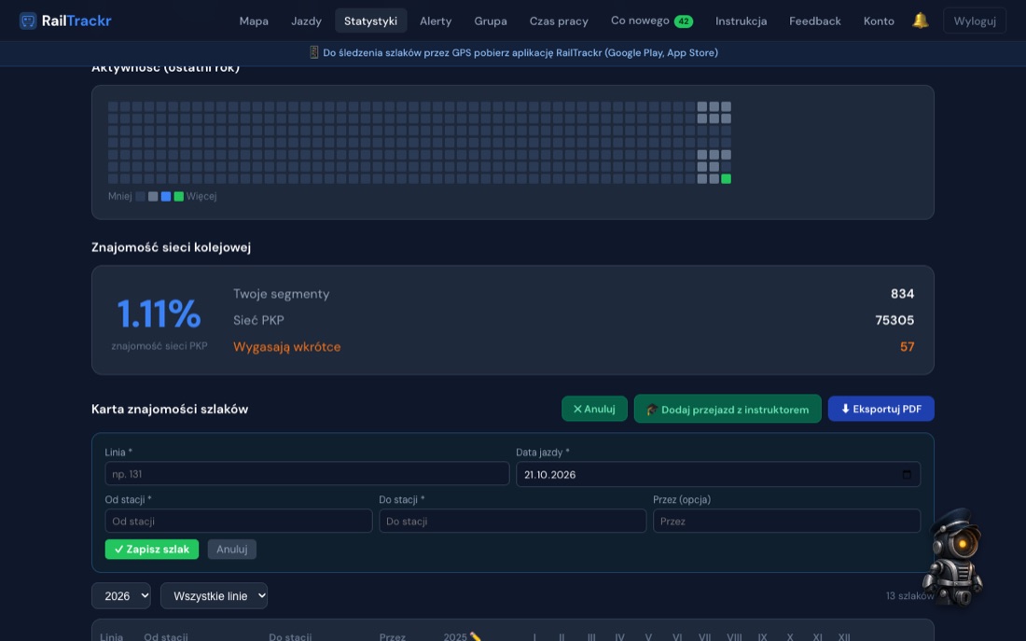The width and height of the screenshot is (1026, 641).
Task: Go to the Feedback page
Action: pos(814,21)
